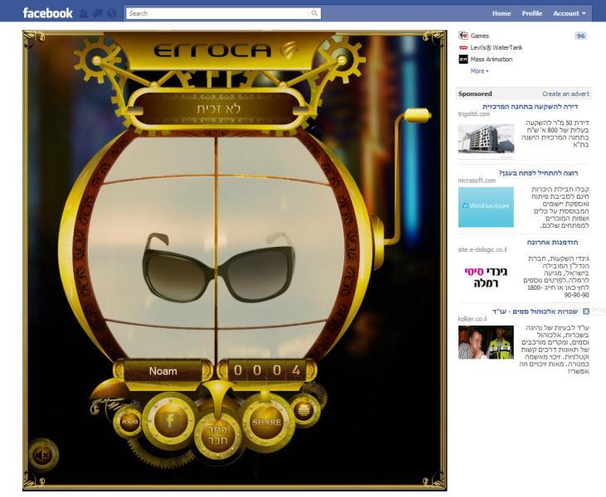Click the 96 Games counter badge

point(580,36)
